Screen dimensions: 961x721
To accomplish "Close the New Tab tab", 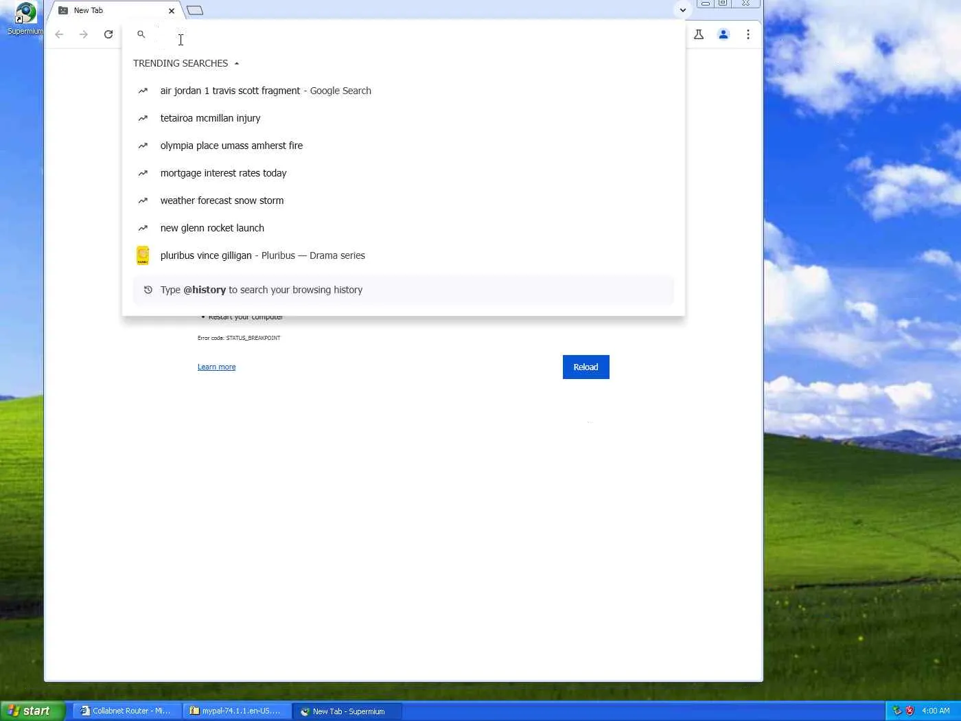I will [172, 11].
